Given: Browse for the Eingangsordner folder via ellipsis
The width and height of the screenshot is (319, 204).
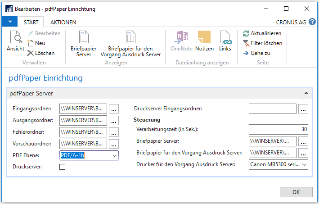Looking at the screenshot, I should [x=114, y=109].
